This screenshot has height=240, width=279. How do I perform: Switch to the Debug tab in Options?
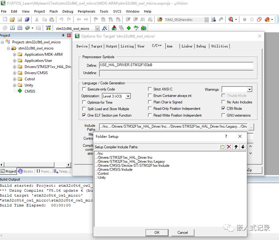coord(201,46)
